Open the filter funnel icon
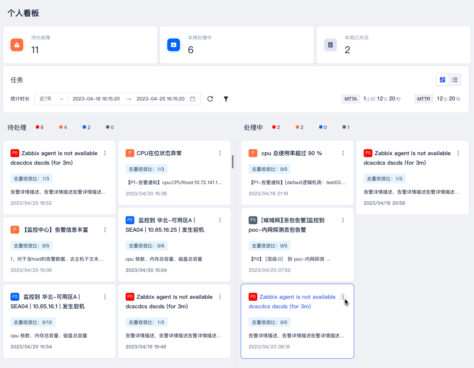The height and width of the screenshot is (368, 474). [x=226, y=99]
